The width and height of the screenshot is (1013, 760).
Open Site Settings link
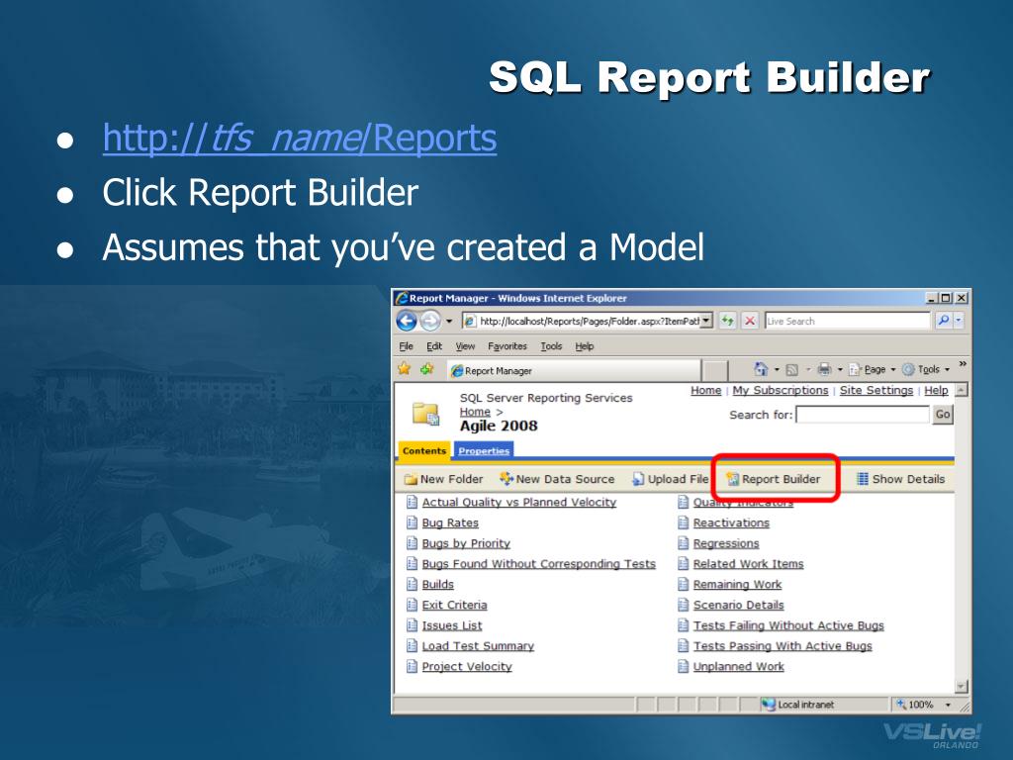click(876, 390)
